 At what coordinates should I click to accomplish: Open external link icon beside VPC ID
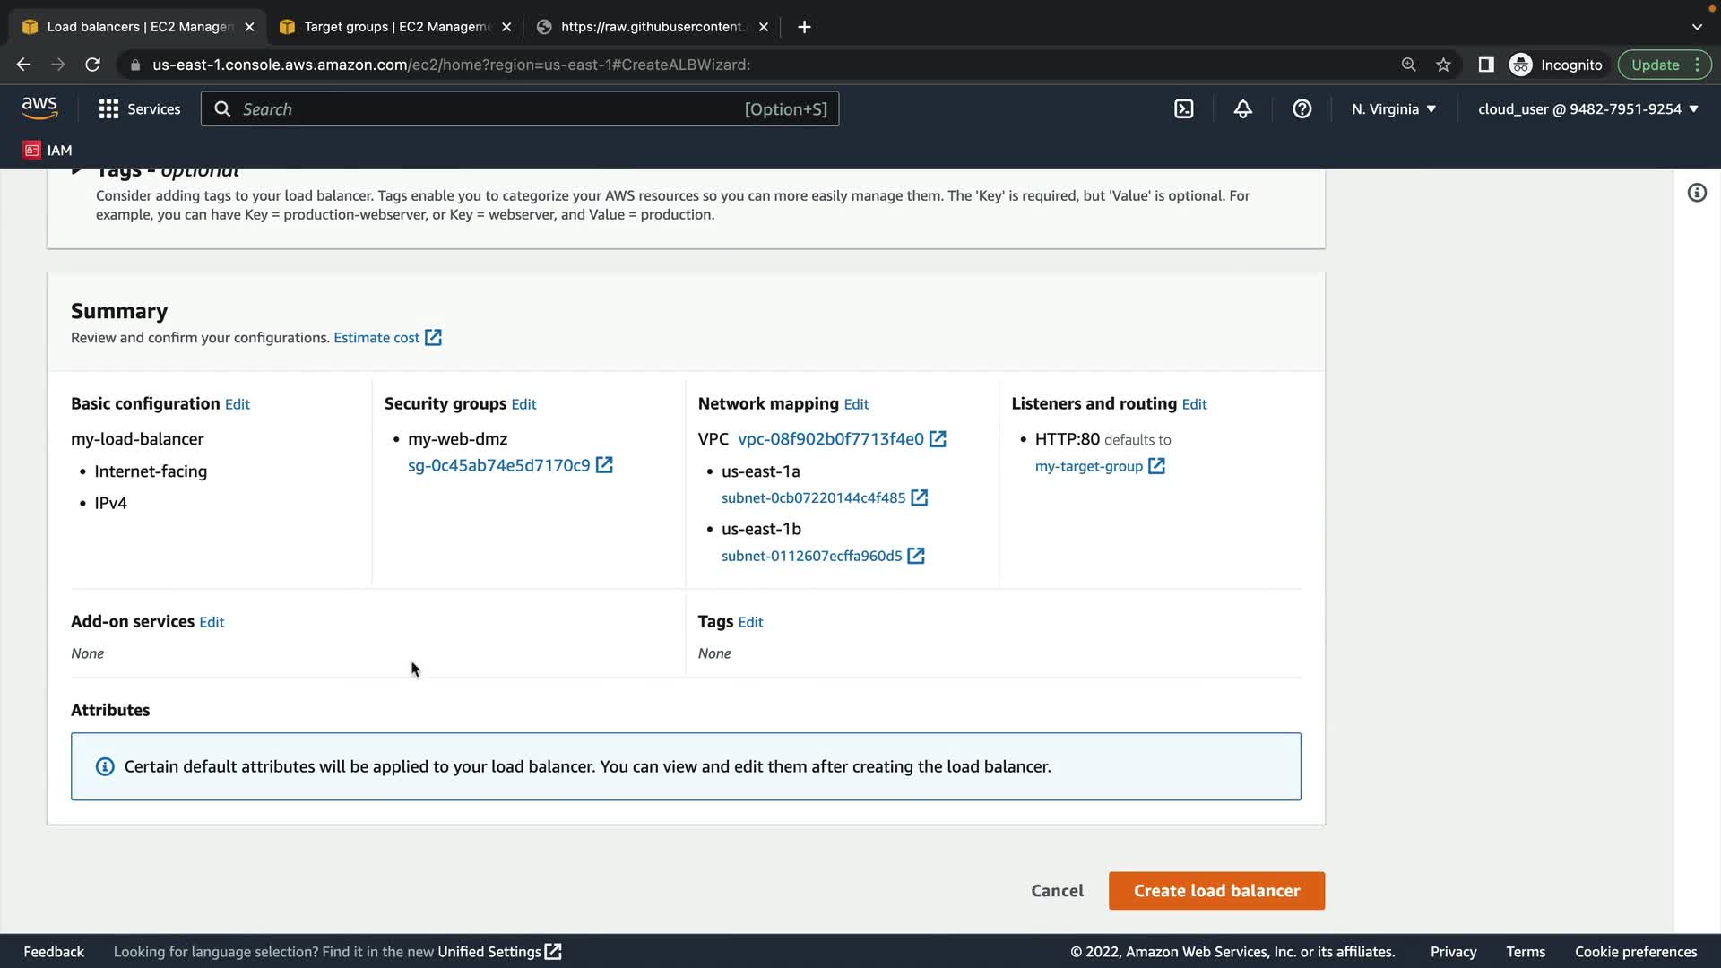click(x=938, y=439)
